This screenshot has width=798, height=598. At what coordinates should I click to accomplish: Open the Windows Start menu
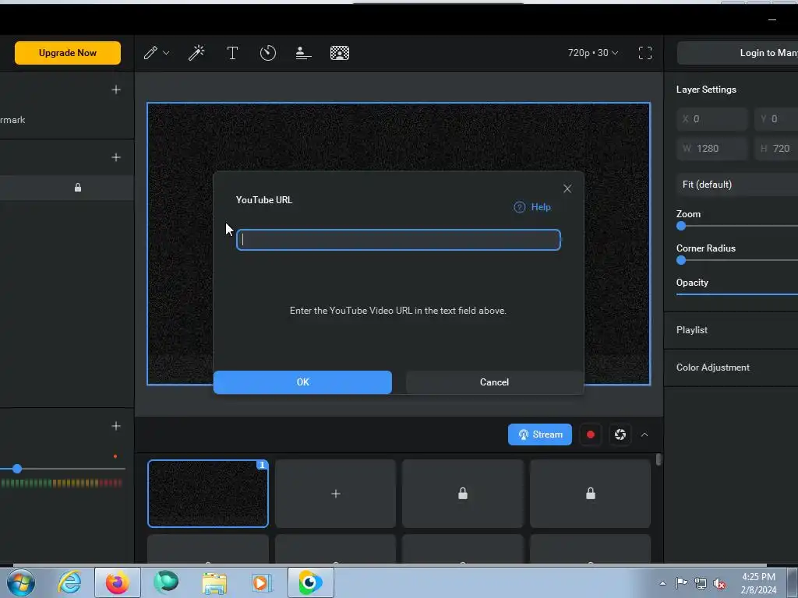tap(20, 582)
